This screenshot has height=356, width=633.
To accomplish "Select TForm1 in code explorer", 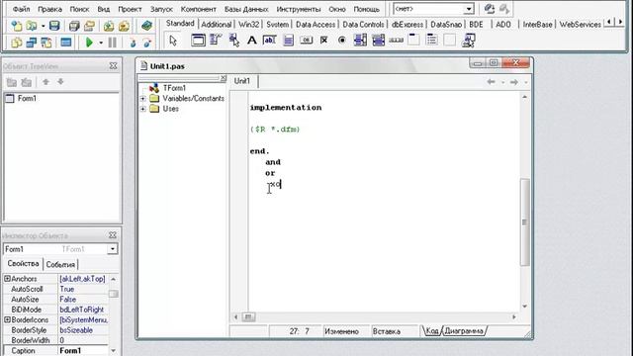I will pyautogui.click(x=174, y=88).
